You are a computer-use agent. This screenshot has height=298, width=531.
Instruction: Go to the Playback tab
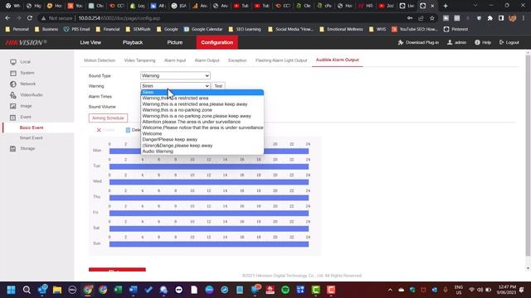pos(133,42)
